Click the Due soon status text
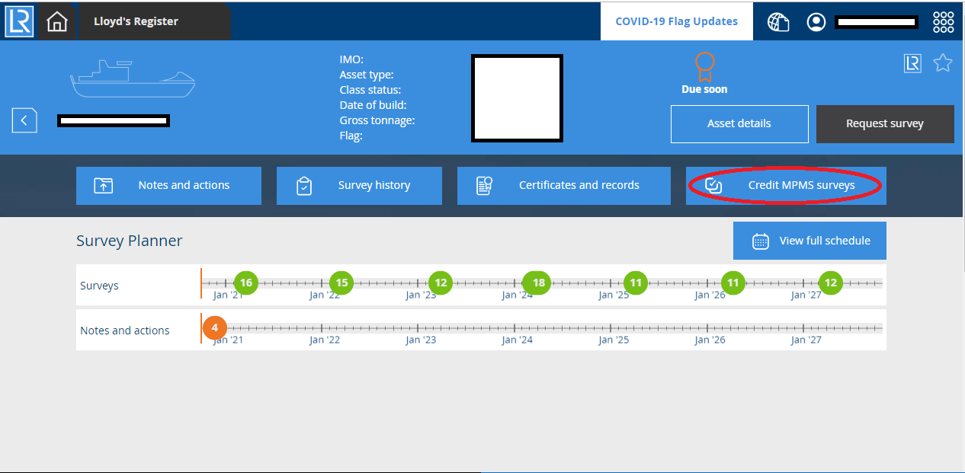This screenshot has width=965, height=473. 704,89
